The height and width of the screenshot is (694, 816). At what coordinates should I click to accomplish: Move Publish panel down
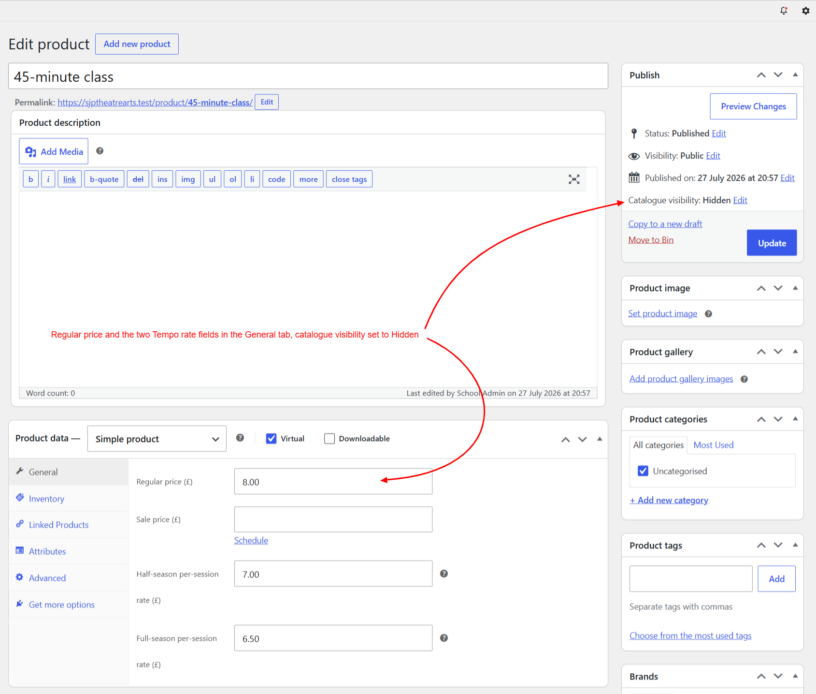[x=778, y=75]
